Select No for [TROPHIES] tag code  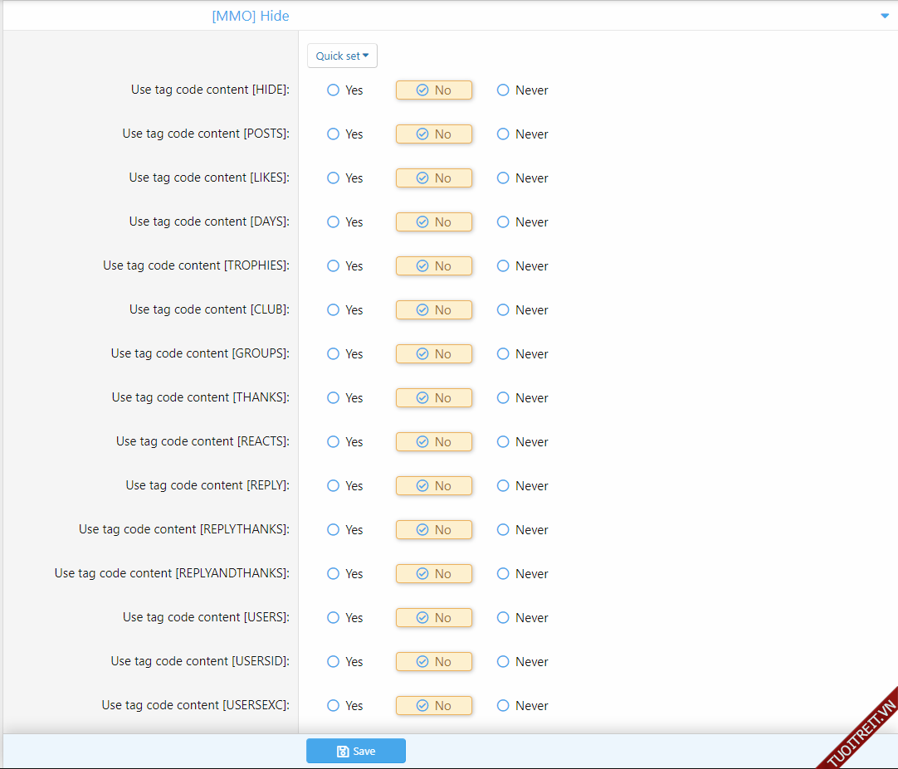[433, 266]
